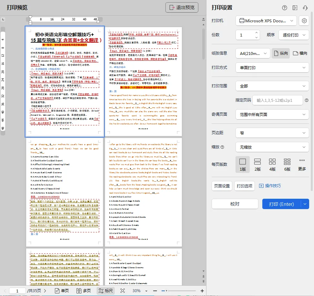Click the ruler tab-stop corner icon
This screenshot has width=314, height=296.
coord(3,19)
